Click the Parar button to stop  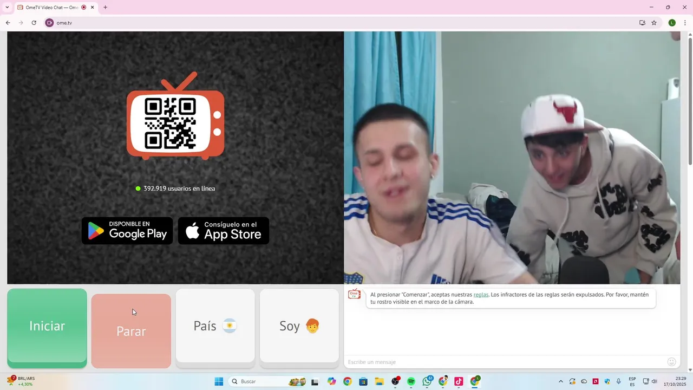click(131, 331)
